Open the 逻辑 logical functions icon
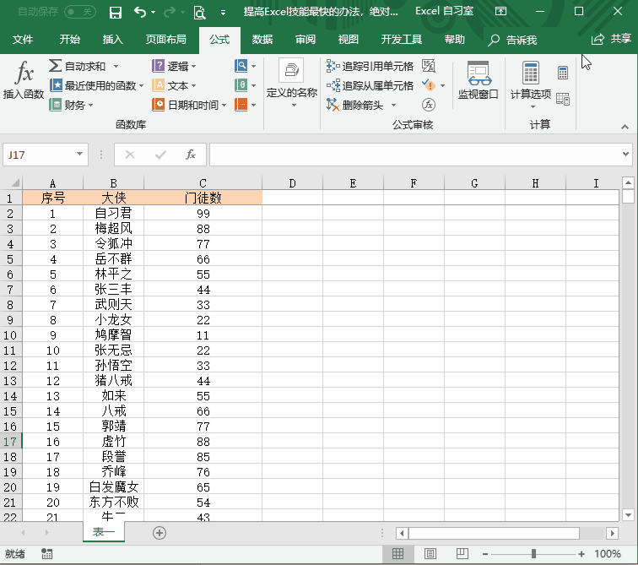The height and width of the screenshot is (565, 638). point(159,66)
